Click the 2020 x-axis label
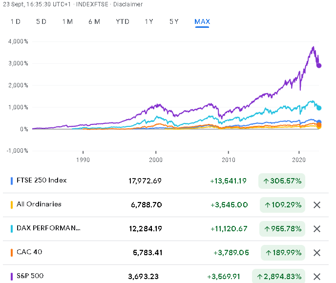This screenshot has width=336, height=283. point(299,160)
